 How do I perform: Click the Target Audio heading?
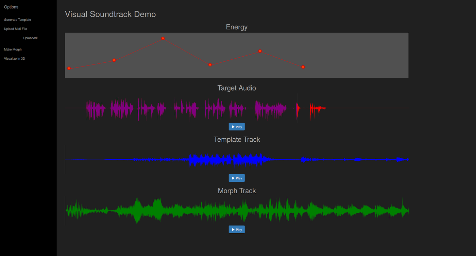237,88
